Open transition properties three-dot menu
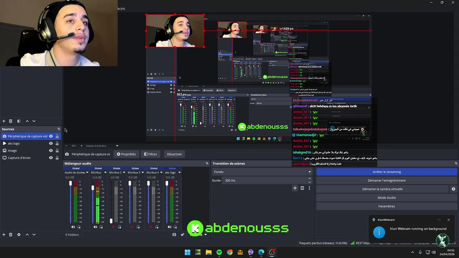 pos(309,188)
